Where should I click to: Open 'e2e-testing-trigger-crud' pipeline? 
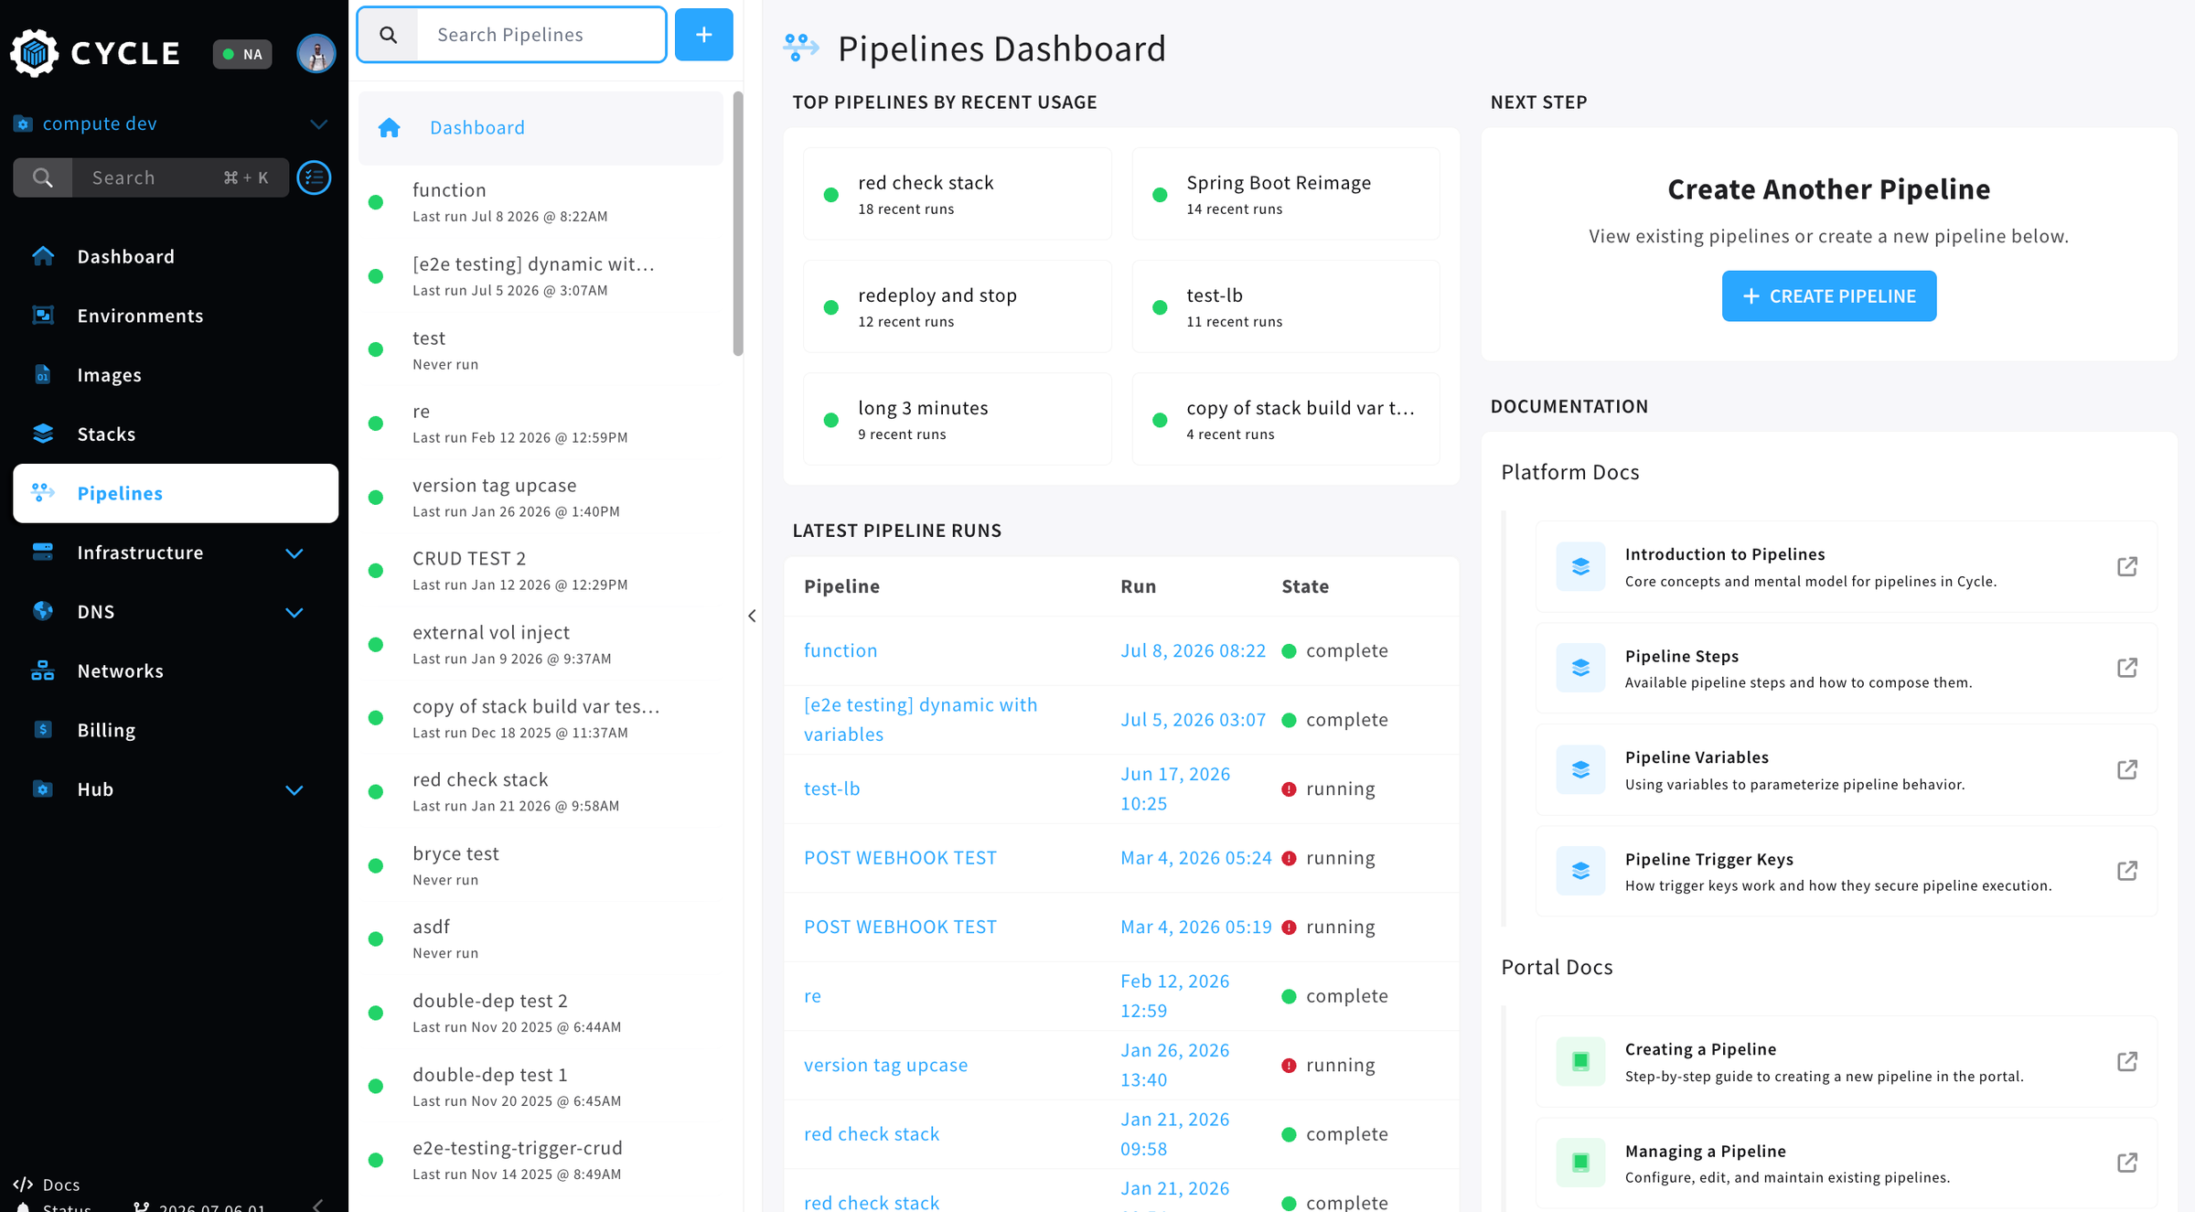541,1161
